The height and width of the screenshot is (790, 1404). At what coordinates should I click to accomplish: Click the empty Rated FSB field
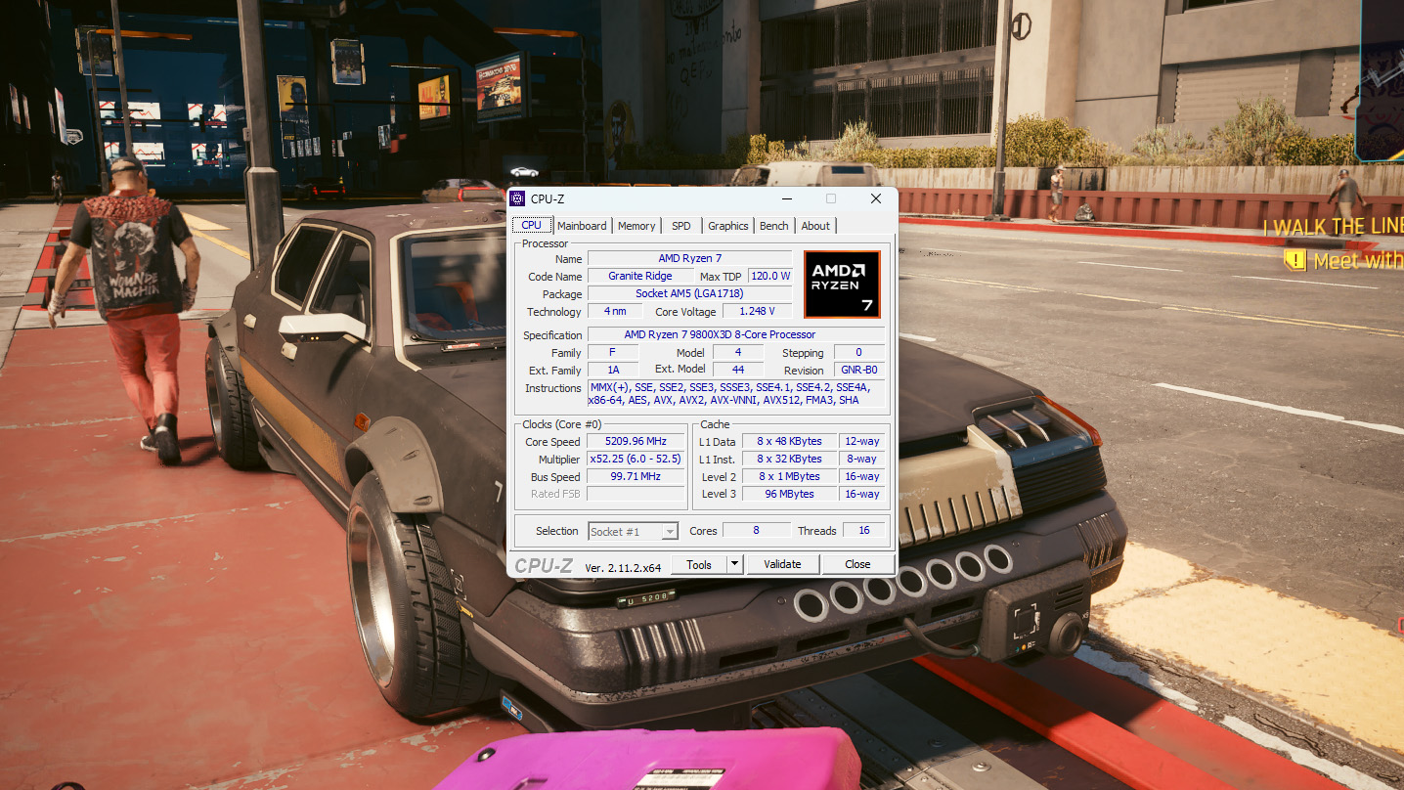click(636, 495)
